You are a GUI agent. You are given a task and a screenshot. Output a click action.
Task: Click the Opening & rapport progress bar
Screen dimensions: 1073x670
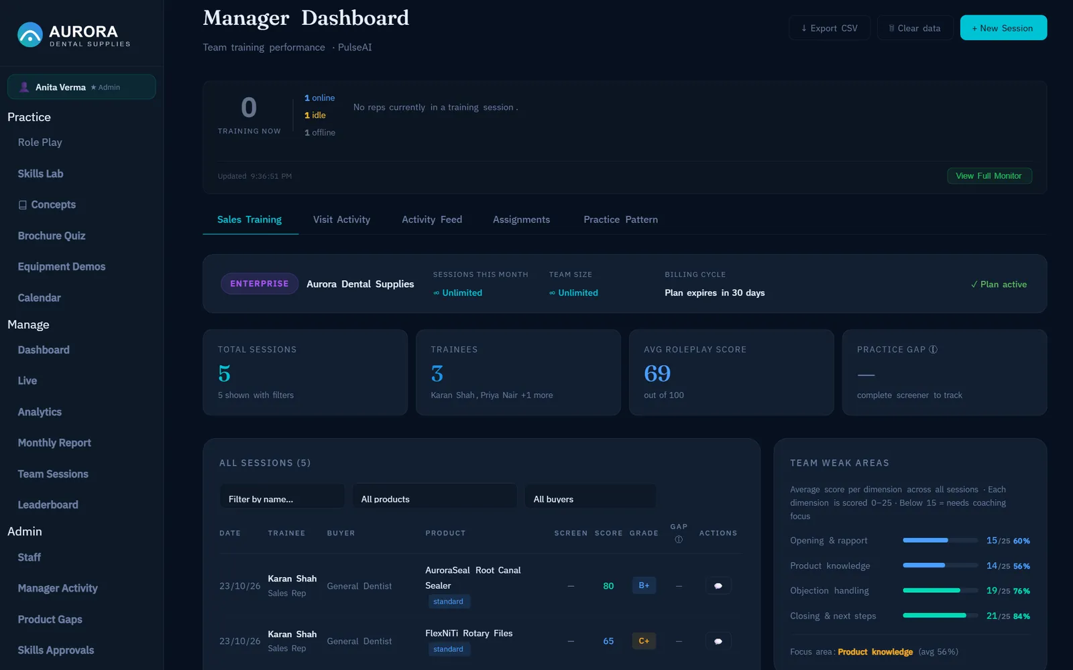940,541
